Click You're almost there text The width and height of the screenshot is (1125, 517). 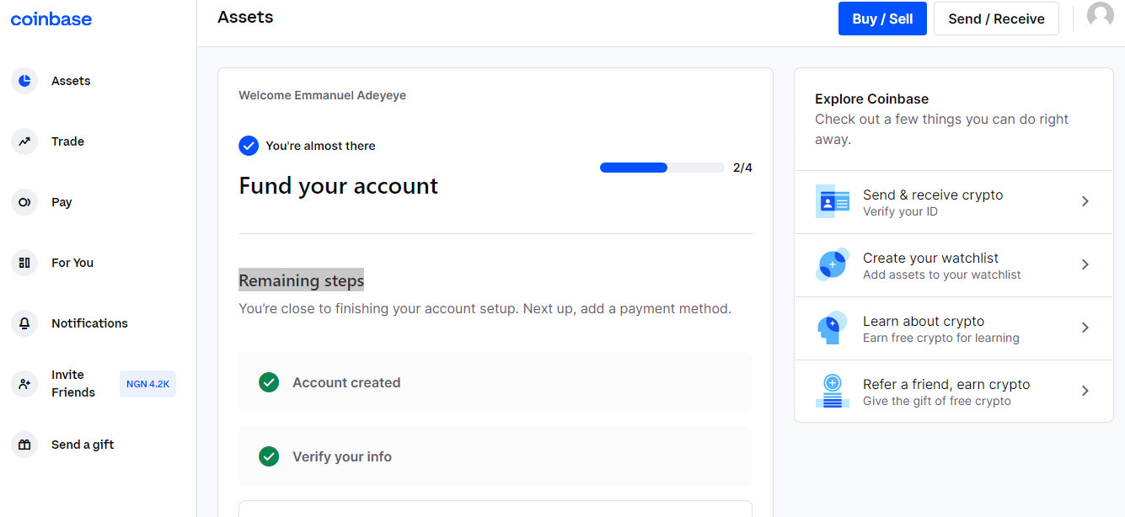(x=320, y=146)
